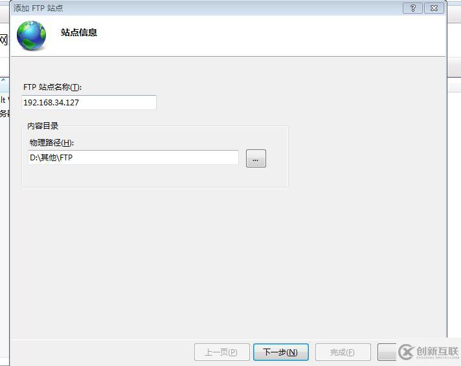Screen dimensions: 461x366
Task: Click the FTP 站点名称(T) label
Action: tap(52, 87)
